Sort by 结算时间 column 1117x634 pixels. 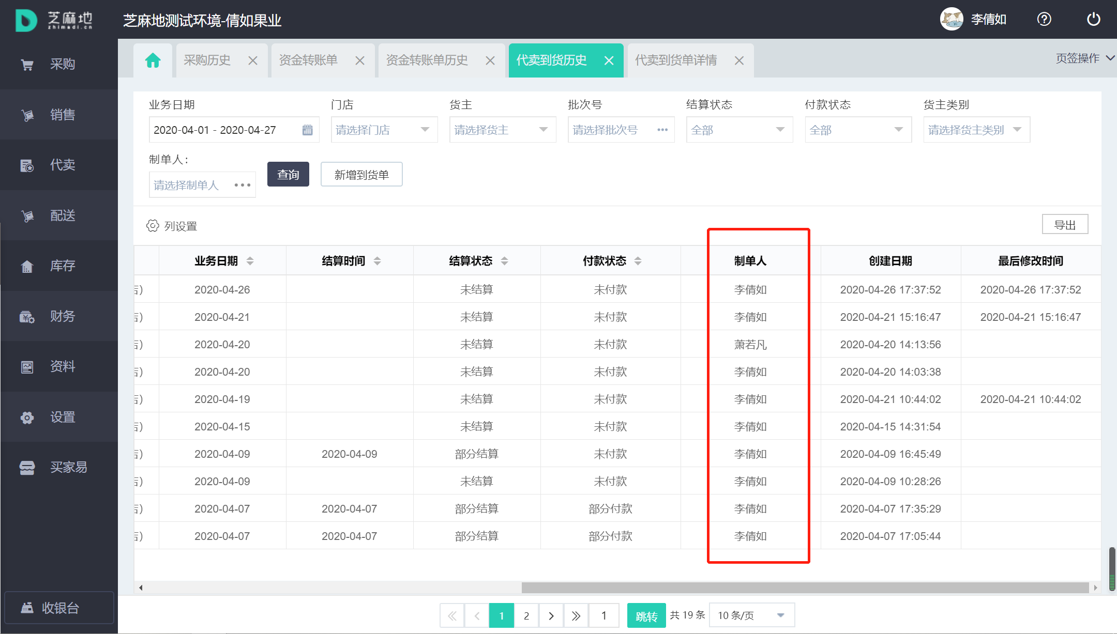(x=378, y=261)
